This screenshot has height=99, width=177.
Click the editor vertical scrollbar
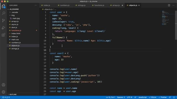pyautogui.click(x=176, y=25)
